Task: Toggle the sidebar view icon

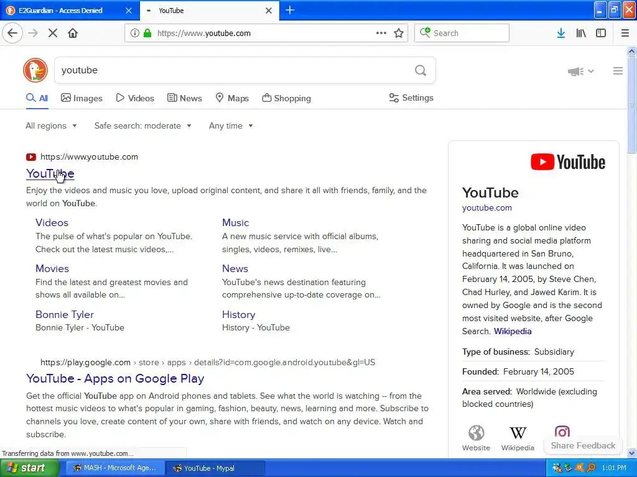Action: [601, 33]
